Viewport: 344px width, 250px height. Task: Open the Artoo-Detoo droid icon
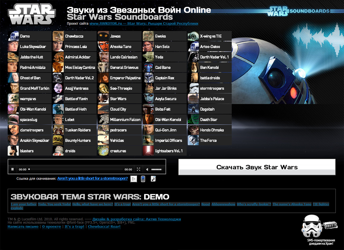(x=193, y=46)
